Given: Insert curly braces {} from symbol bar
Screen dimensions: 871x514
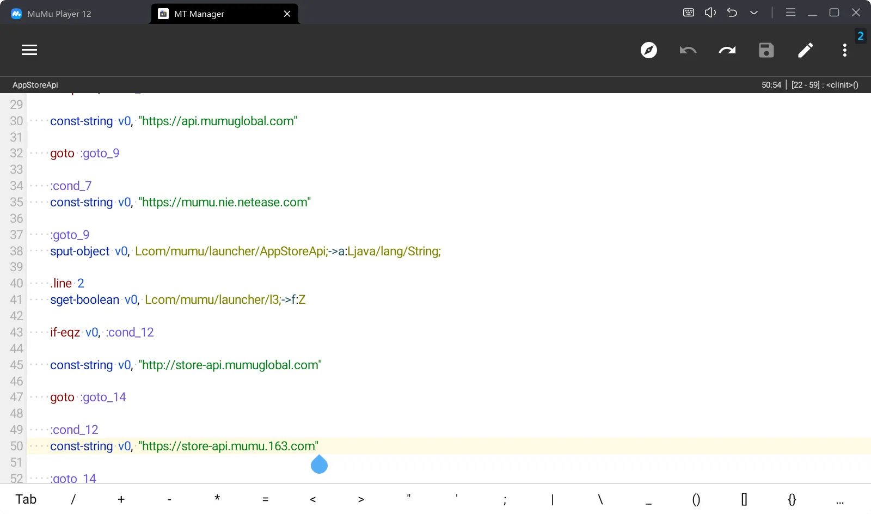Looking at the screenshot, I should 792,499.
